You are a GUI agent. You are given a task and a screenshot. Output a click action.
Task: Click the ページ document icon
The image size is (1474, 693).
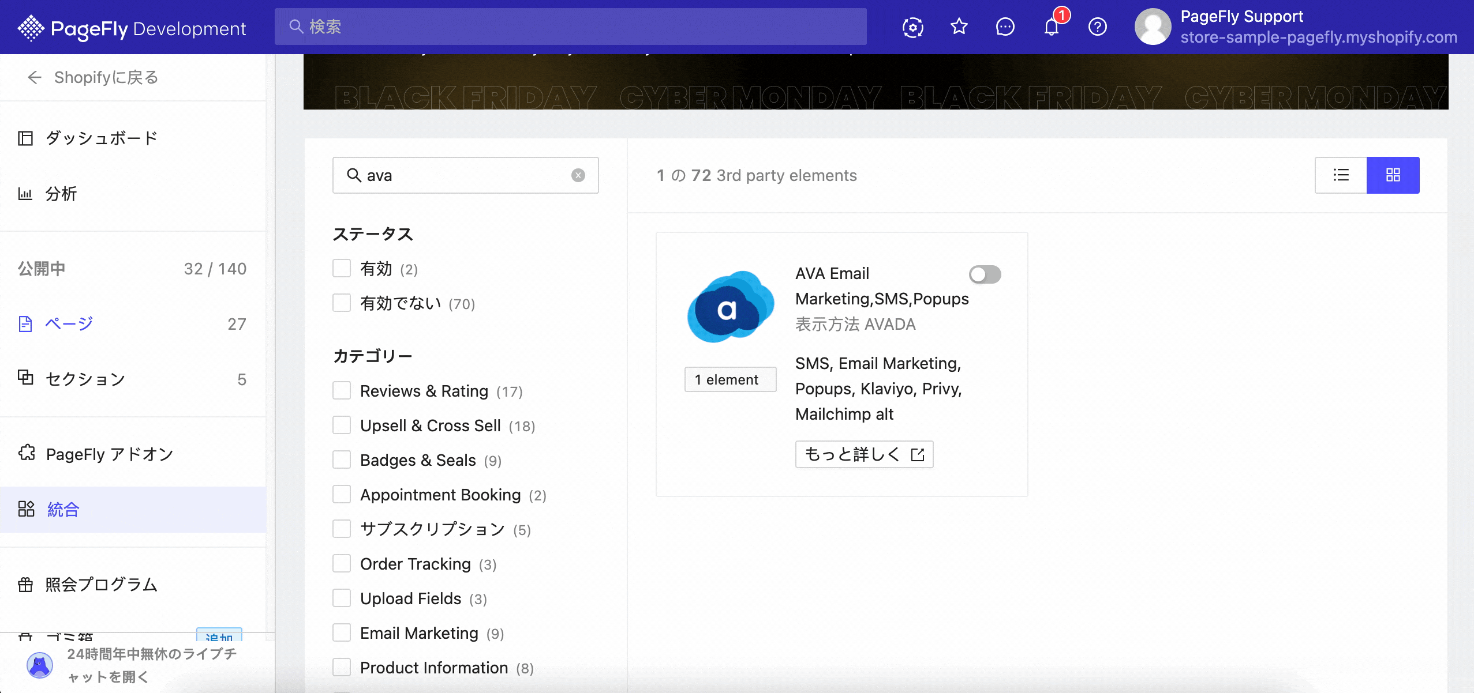coord(25,324)
